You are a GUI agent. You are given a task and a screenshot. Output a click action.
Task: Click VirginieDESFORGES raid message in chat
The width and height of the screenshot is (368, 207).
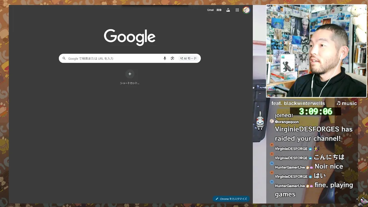(314, 134)
